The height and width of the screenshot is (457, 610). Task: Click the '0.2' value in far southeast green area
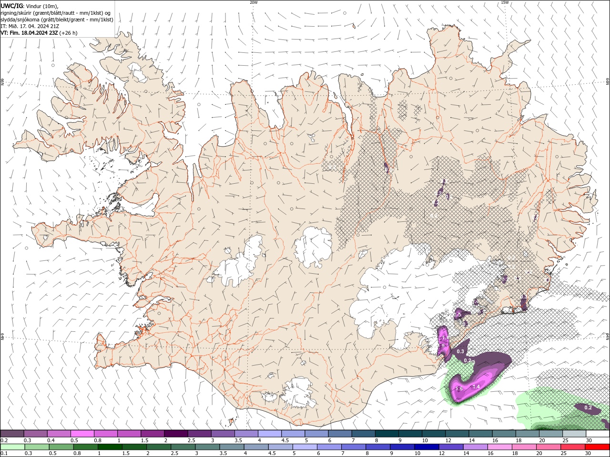pyautogui.click(x=588, y=407)
